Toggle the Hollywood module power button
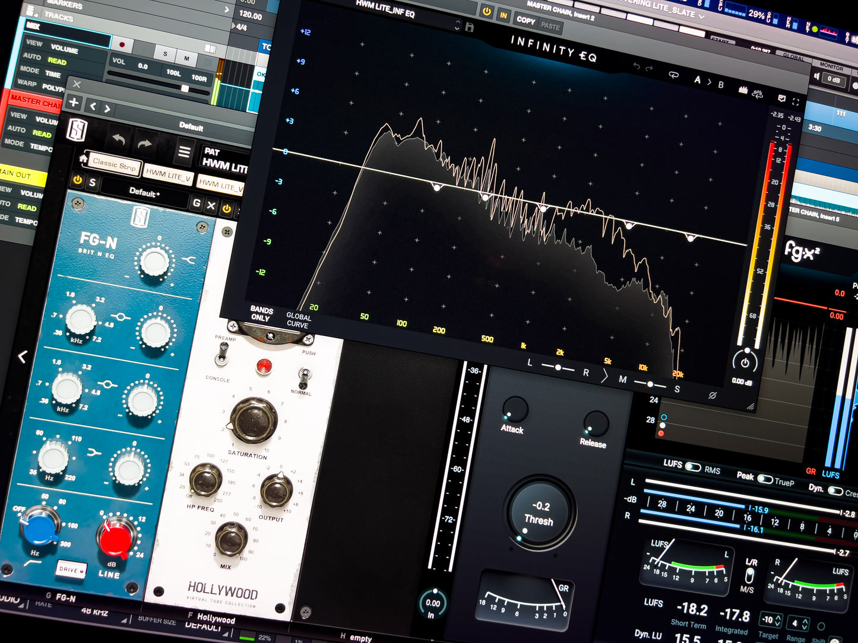 tap(226, 209)
